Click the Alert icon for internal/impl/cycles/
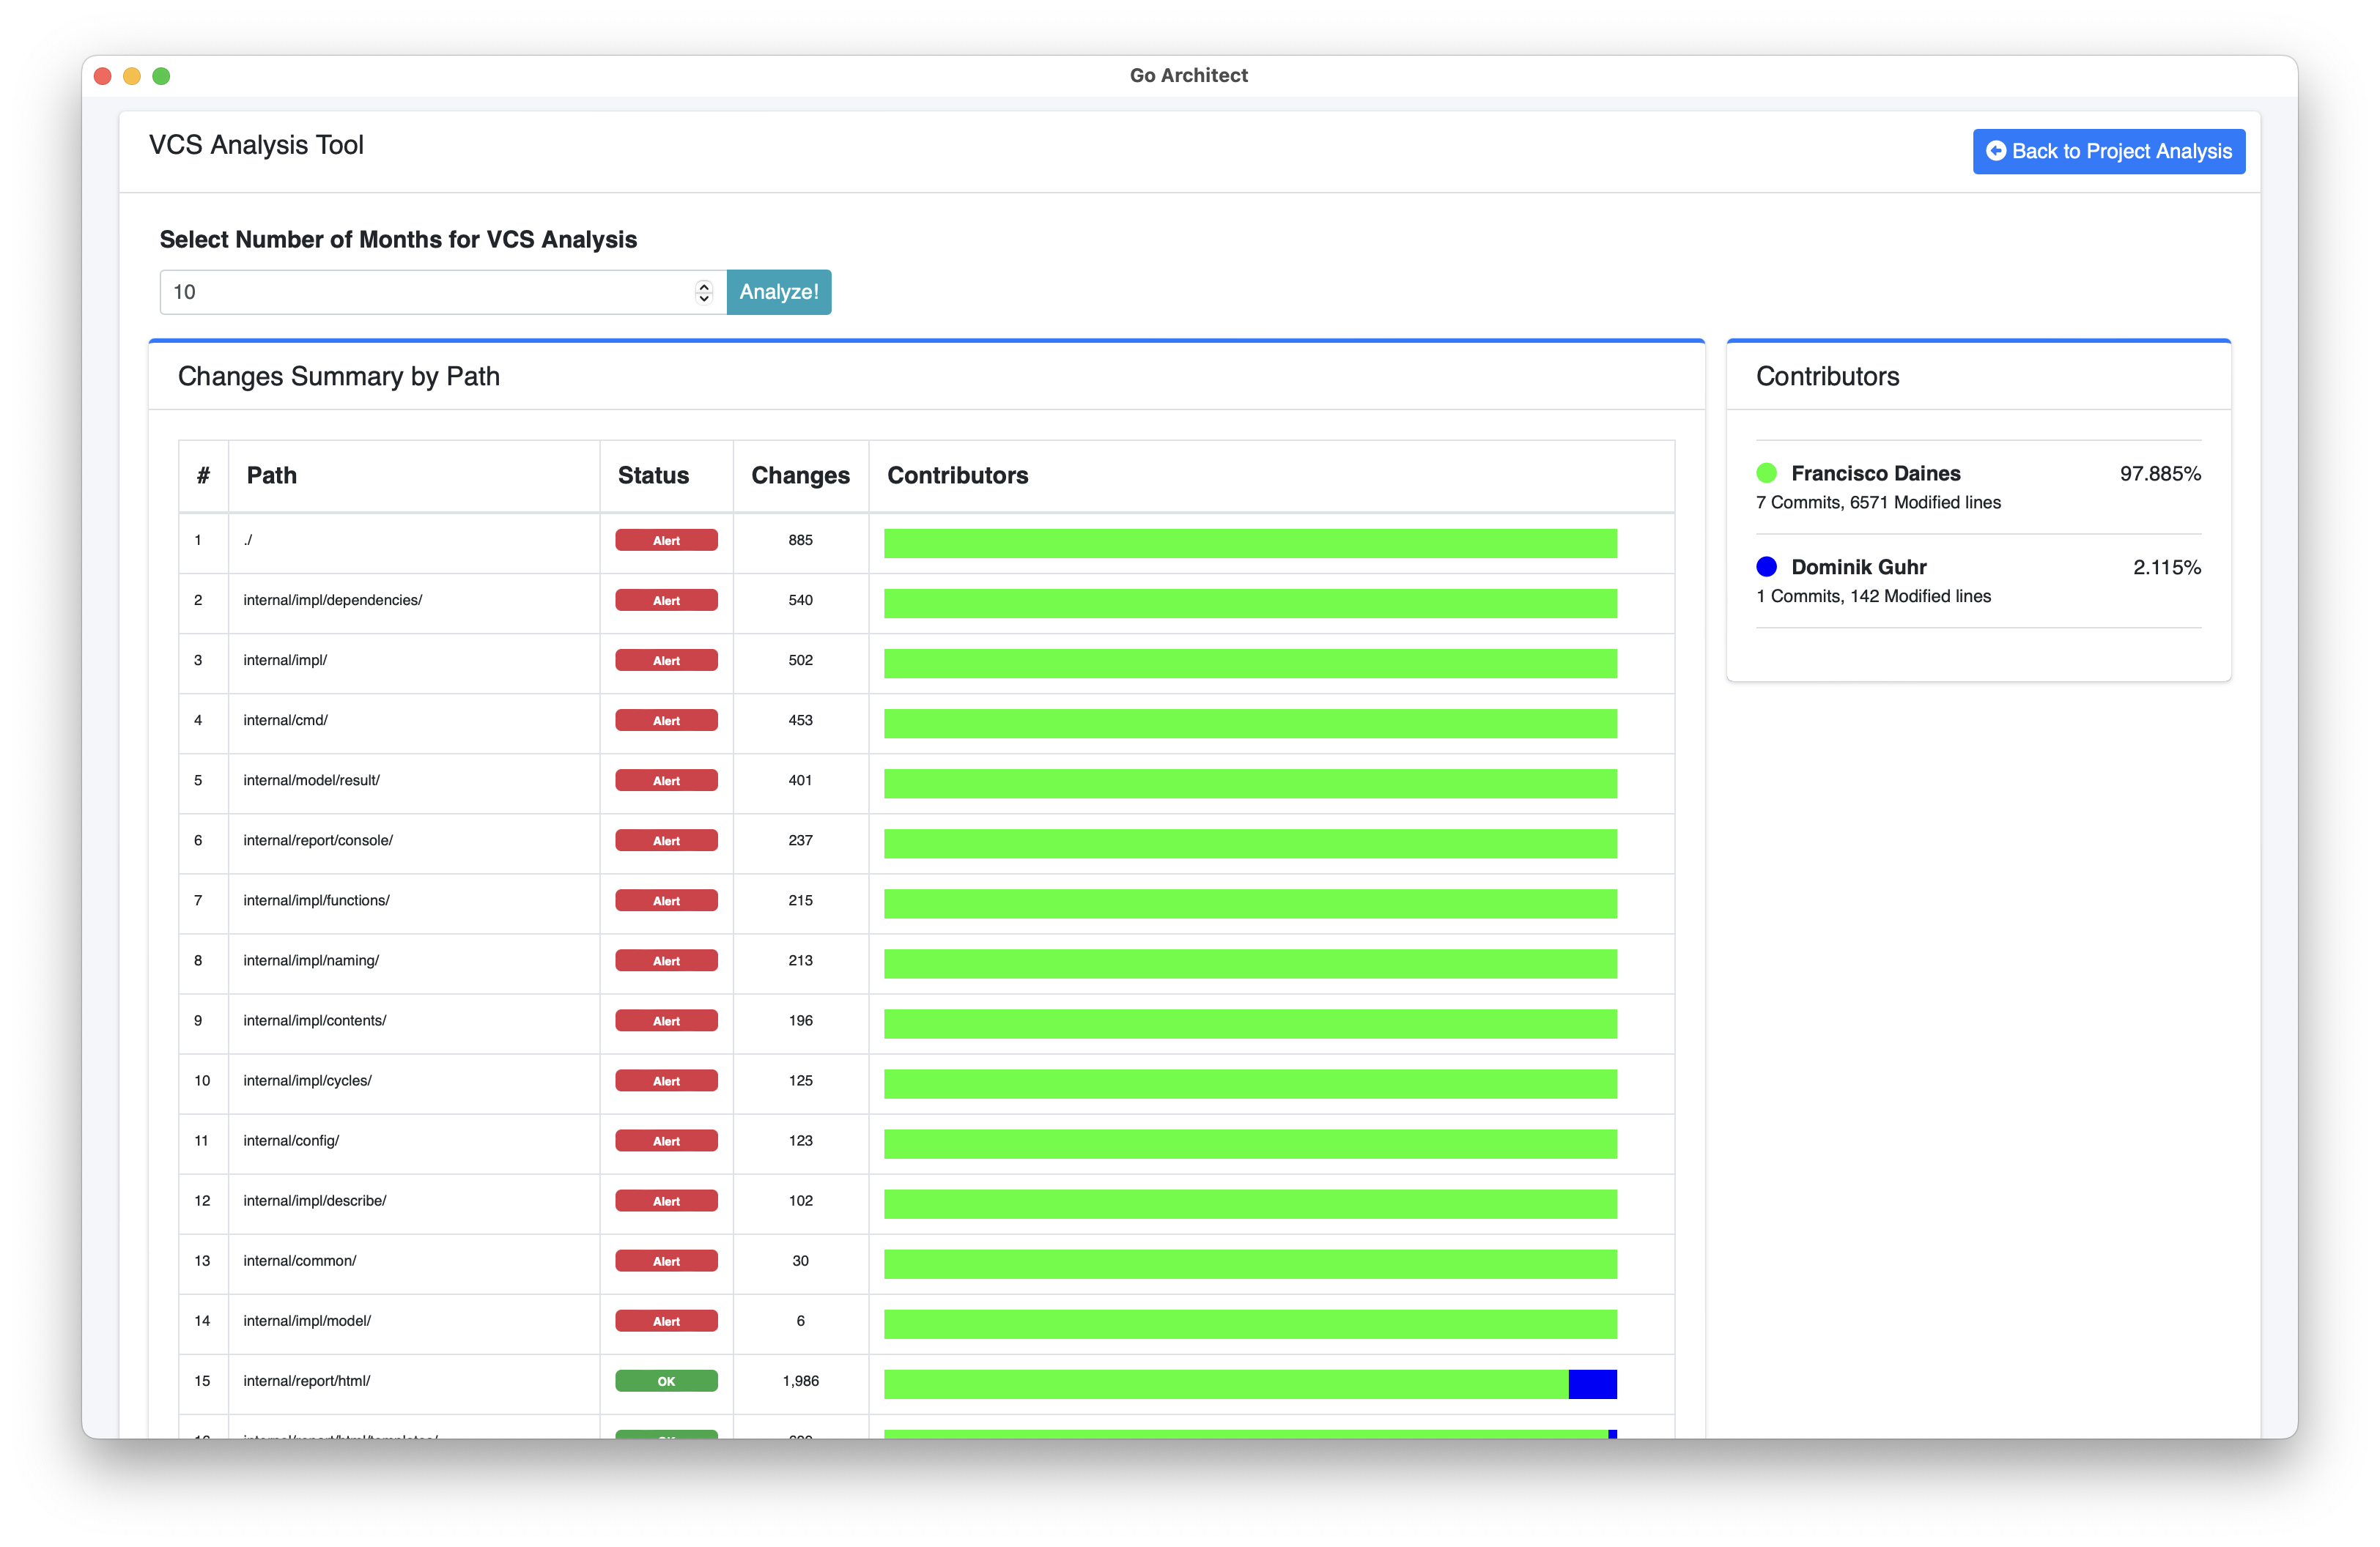Screen dimensions: 2380x1547 pyautogui.click(x=666, y=1079)
